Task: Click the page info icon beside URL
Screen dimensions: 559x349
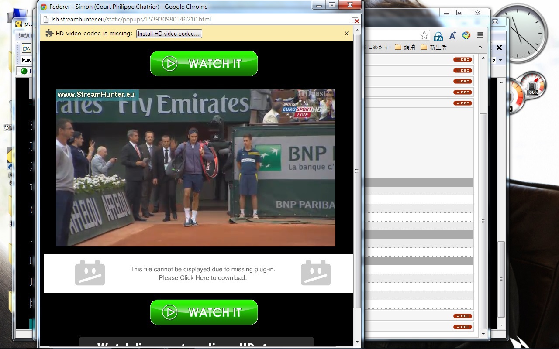Action: (x=46, y=20)
